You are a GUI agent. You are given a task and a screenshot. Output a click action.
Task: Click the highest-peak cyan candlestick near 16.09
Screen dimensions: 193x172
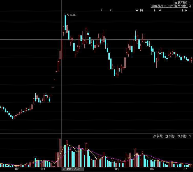[x=65, y=23]
